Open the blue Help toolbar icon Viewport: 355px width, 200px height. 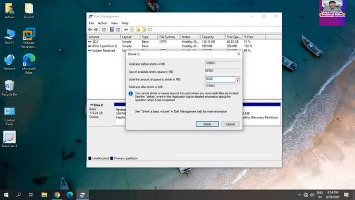(x=111, y=29)
